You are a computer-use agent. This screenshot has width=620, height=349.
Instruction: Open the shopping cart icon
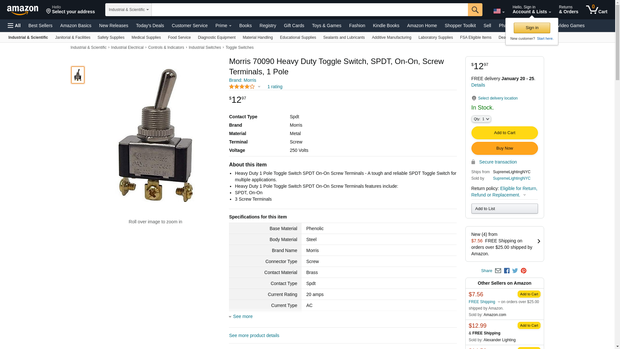pos(597,9)
